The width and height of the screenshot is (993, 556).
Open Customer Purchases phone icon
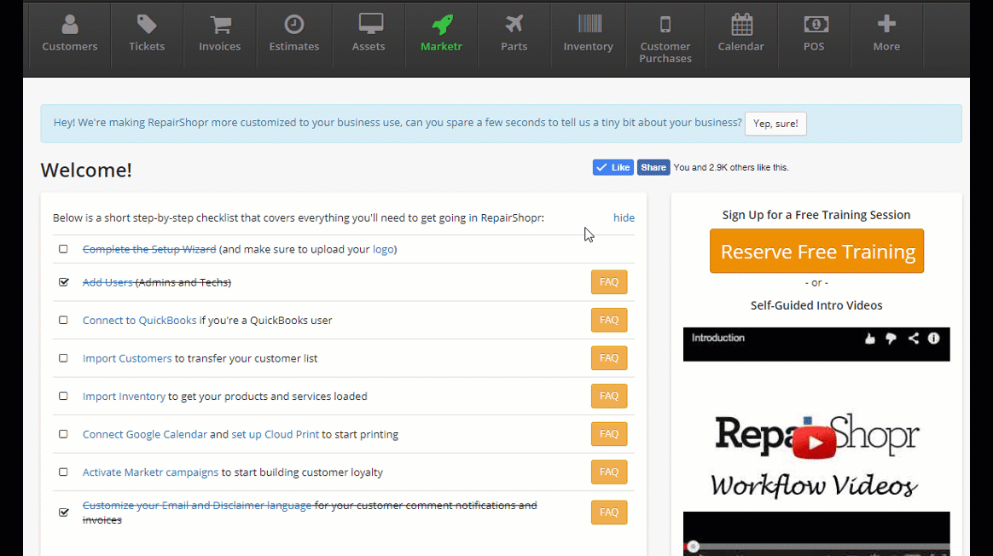[665, 25]
